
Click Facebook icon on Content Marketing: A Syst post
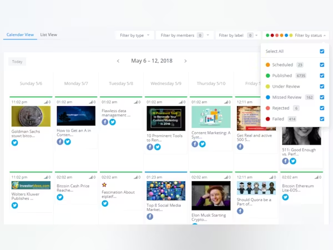pyautogui.click(x=195, y=144)
